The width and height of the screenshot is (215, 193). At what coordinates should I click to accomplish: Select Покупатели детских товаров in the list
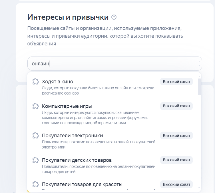click(77, 160)
